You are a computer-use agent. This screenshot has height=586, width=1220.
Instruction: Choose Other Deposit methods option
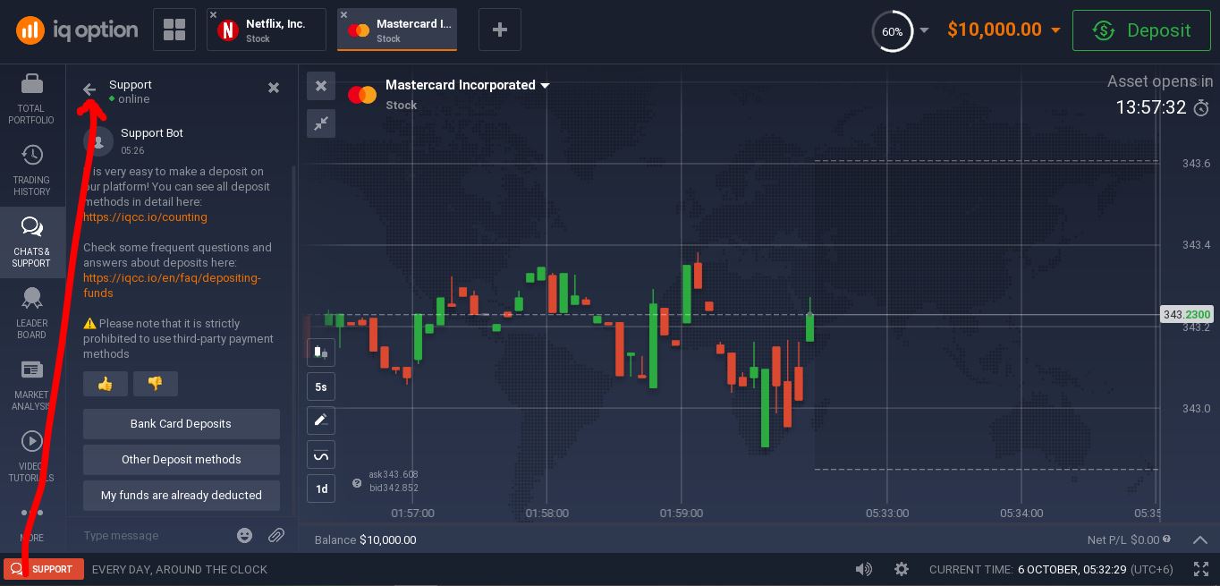tap(182, 460)
